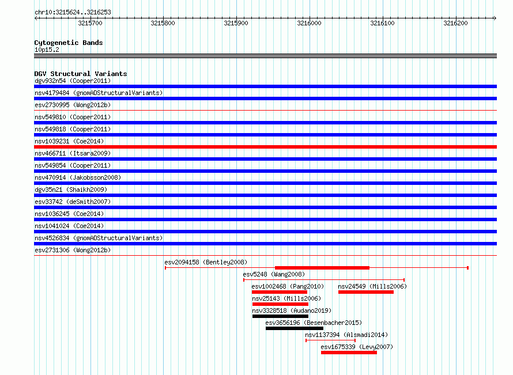Open variant nsv3328518 (Audano2019)
Image resolution: width=513 pixels, height=375 pixels.
(292, 310)
